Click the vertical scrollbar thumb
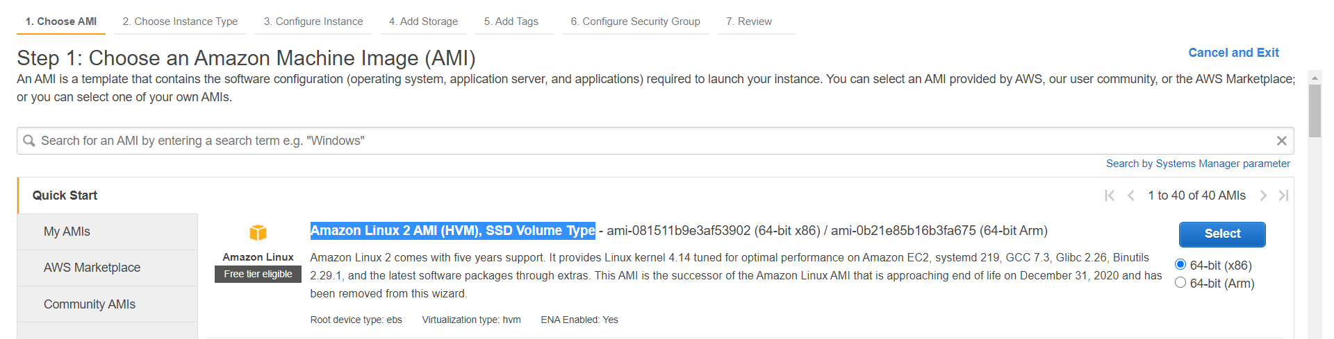Image resolution: width=1334 pixels, height=339 pixels. point(1315,111)
